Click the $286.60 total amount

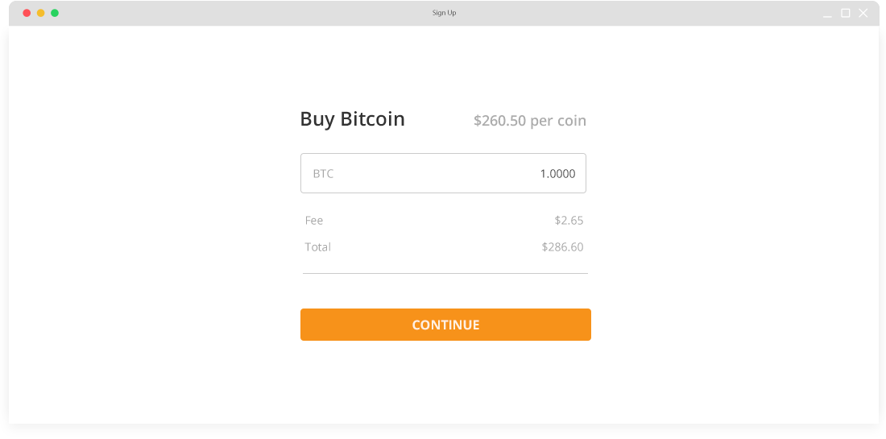click(x=562, y=247)
